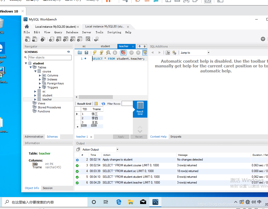
Task: Open the schema inspector toolbar icon
Action: pyautogui.click(x=43, y=39)
